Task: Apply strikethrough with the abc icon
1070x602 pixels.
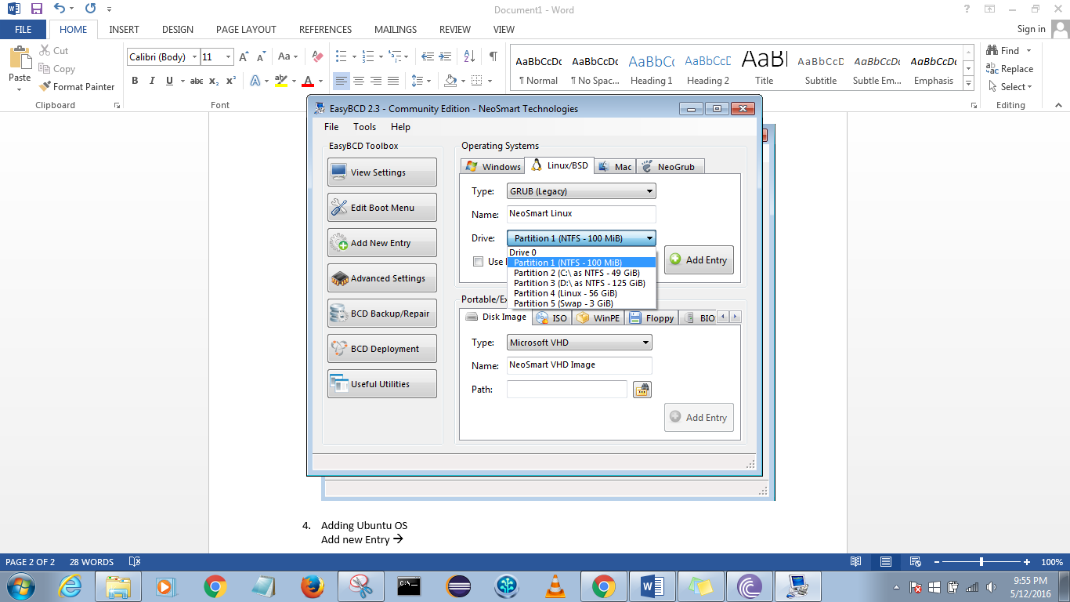Action: [197, 81]
